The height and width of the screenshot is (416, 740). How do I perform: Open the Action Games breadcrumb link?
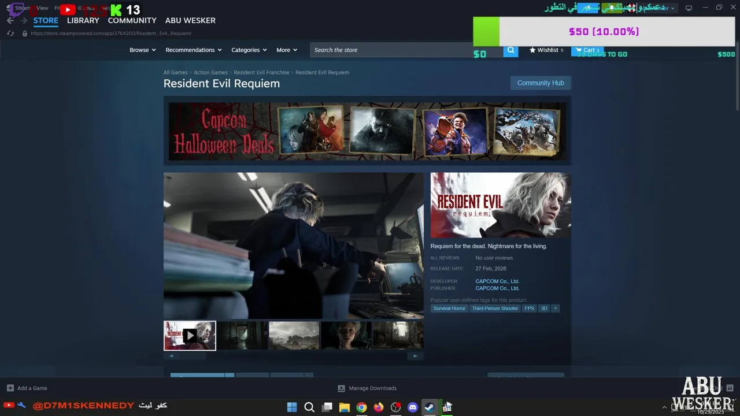210,73
